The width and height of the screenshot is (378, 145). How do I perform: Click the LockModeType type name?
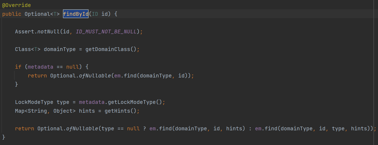point(34,102)
